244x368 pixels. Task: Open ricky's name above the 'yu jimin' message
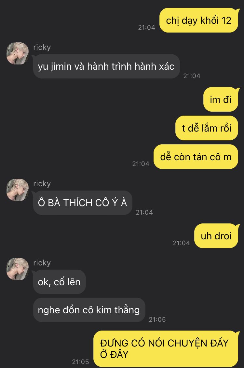pos(42,47)
